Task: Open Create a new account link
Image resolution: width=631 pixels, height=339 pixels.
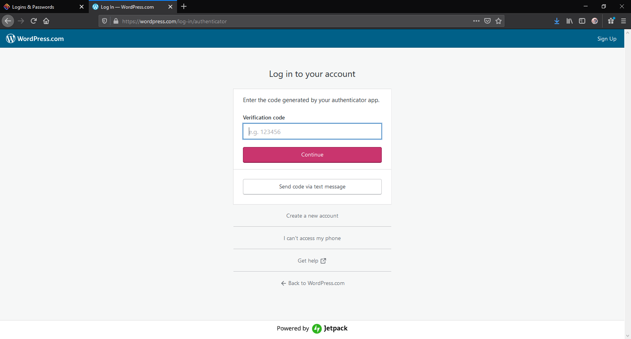Action: coord(312,216)
